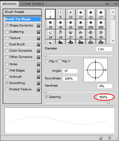119x141 pixels.
Task: Enable the Texture checkbox
Action: coord(7,38)
